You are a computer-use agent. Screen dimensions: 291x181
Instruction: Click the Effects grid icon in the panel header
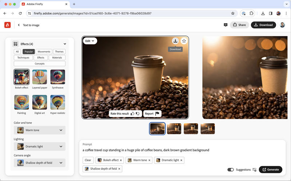16,44
